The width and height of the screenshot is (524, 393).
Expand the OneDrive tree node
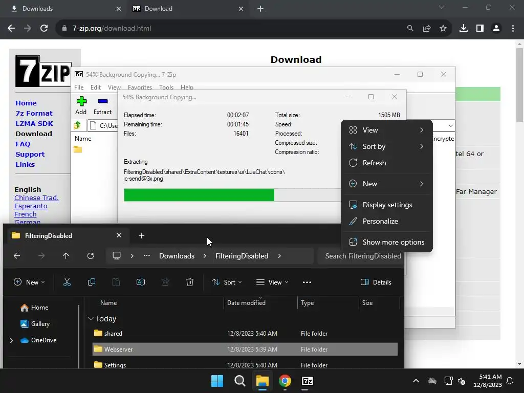(11, 340)
